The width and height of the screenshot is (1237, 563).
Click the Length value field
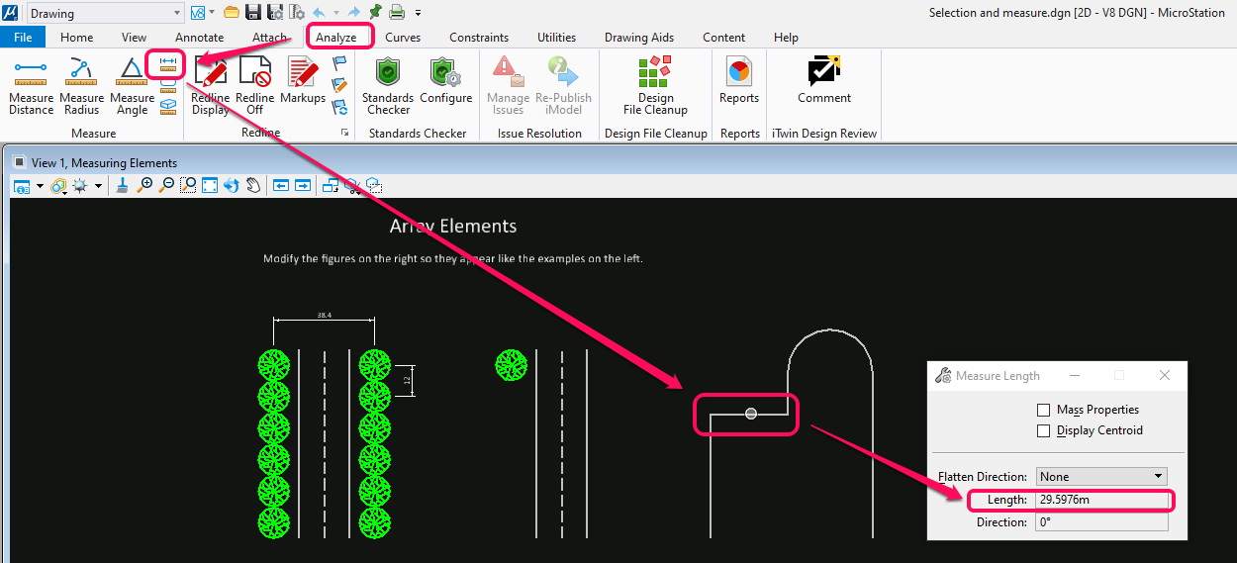point(1101,500)
